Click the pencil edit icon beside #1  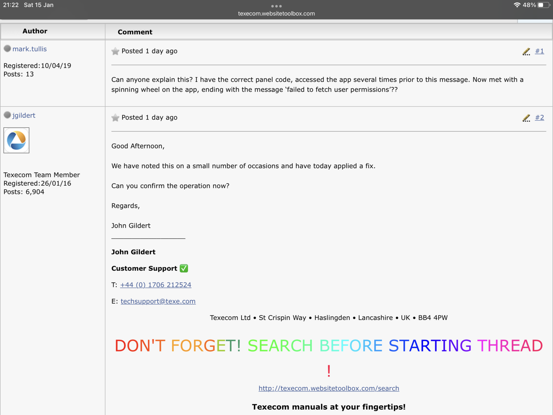click(x=526, y=52)
